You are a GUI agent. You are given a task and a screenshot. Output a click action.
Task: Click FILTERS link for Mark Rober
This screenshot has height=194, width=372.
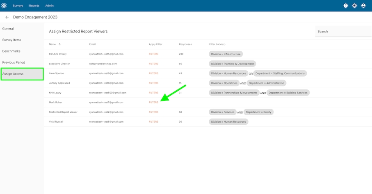tap(153, 102)
